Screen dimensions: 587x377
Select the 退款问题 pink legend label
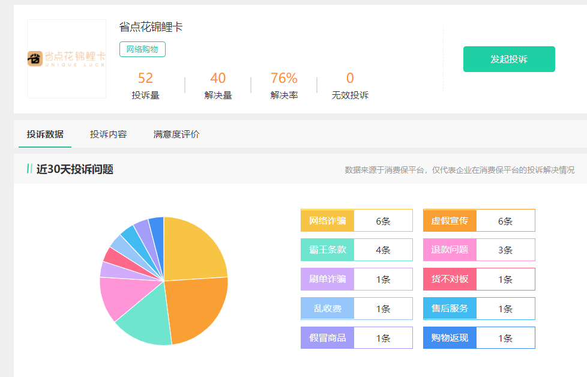pyautogui.click(x=450, y=250)
